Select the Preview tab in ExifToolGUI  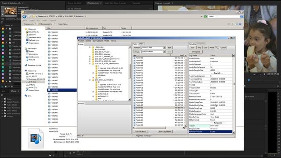[x=81, y=104]
